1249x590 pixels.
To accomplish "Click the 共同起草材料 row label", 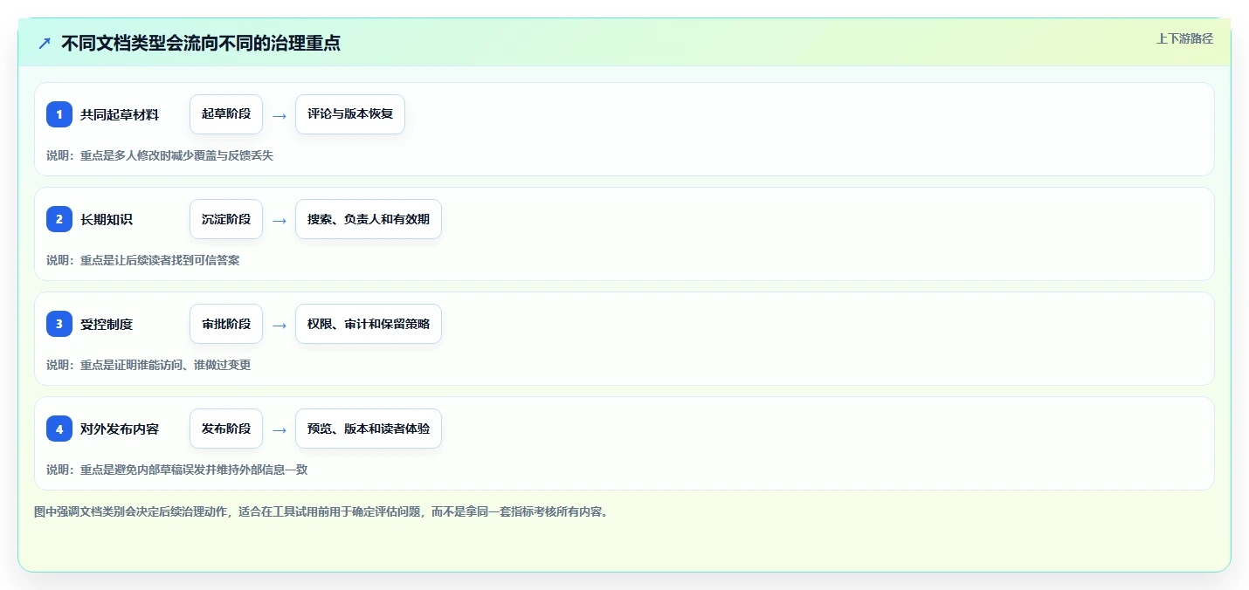I will [120, 114].
